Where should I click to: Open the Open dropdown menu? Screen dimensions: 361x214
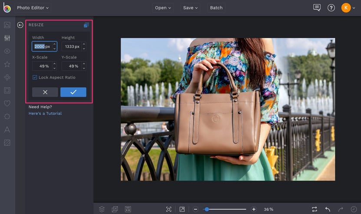tap(163, 8)
